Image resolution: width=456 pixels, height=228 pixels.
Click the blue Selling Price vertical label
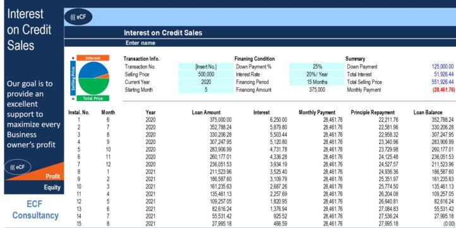[73, 78]
